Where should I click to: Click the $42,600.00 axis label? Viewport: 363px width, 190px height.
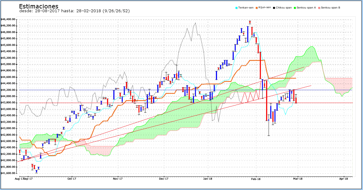(8, 141)
